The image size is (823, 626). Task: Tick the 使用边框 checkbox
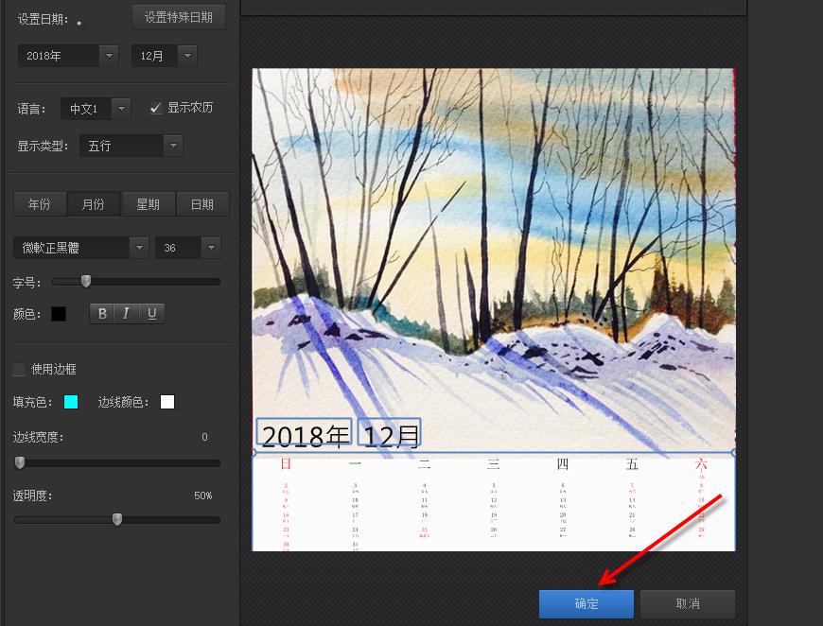[19, 370]
